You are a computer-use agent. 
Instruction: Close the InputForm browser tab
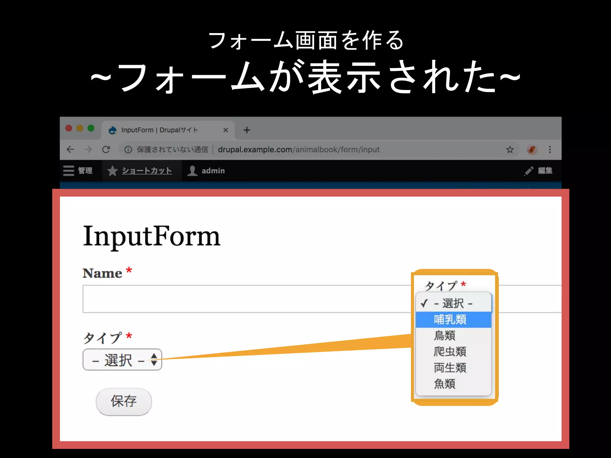pos(226,130)
